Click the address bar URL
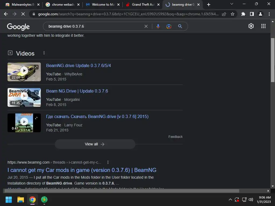The height and width of the screenshot is (206, 275). pyautogui.click(x=128, y=14)
